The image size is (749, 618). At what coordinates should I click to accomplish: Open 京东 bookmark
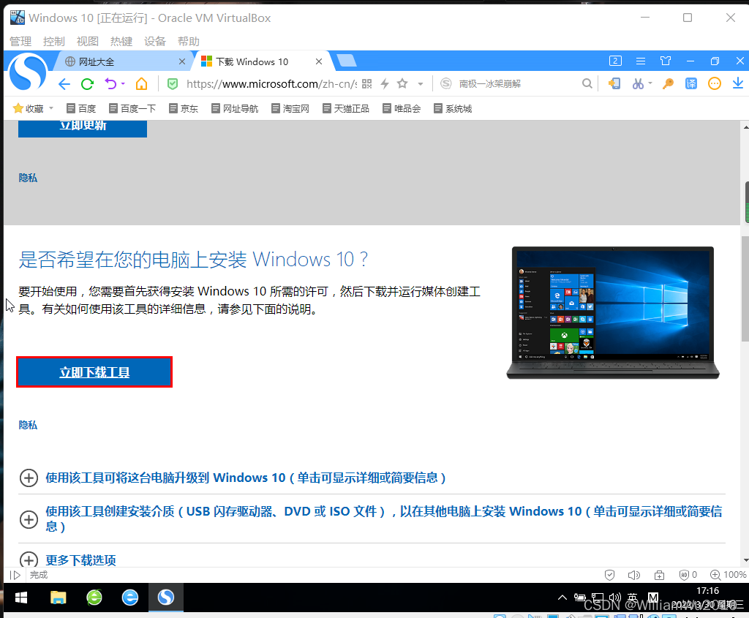(184, 108)
